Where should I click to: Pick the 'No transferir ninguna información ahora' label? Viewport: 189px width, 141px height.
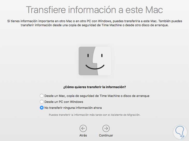tap(73, 108)
